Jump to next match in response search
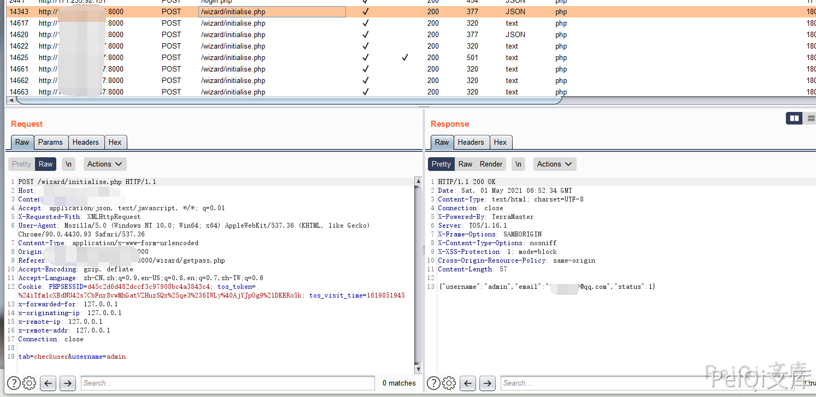This screenshot has height=397, width=816. pyautogui.click(x=487, y=383)
